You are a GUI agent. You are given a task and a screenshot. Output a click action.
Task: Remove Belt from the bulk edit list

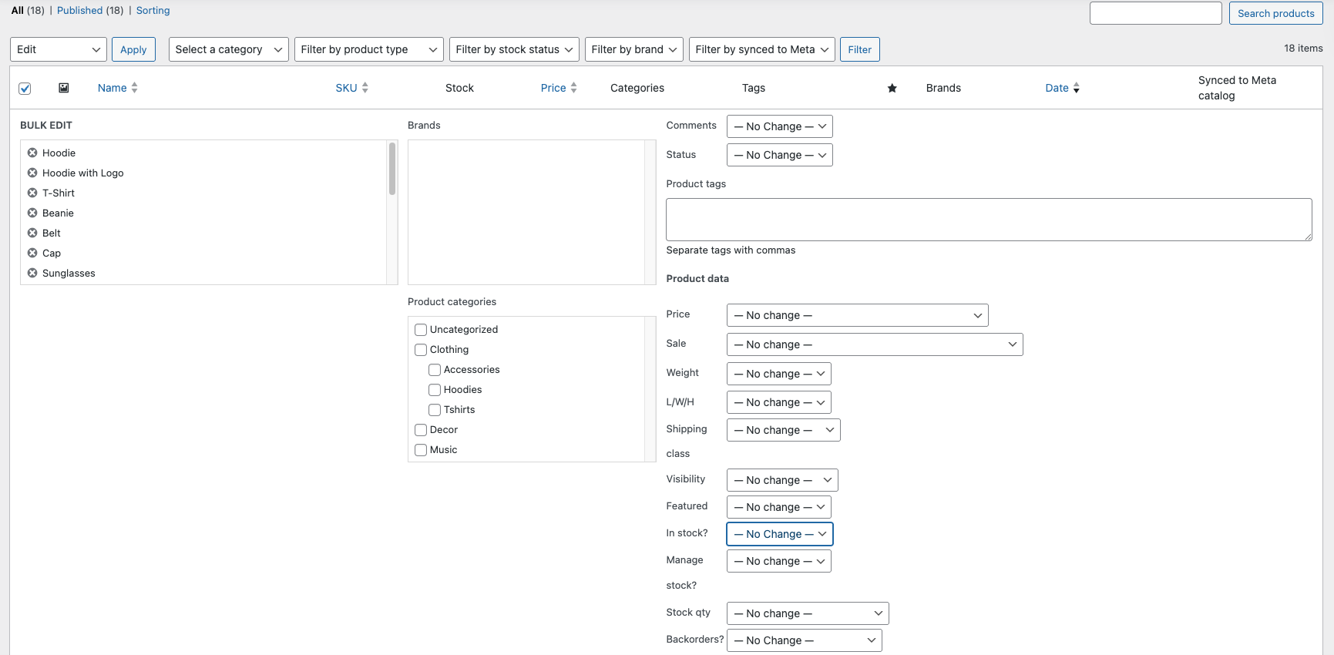pyautogui.click(x=32, y=233)
